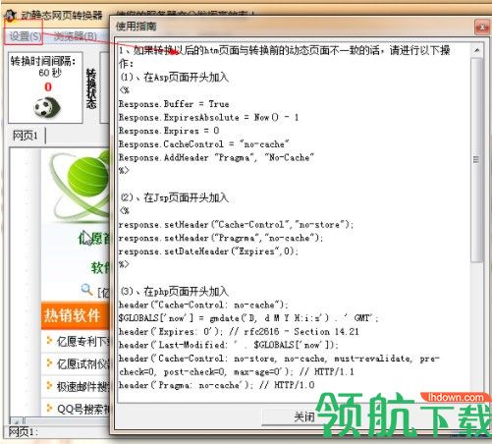The width and height of the screenshot is (492, 444).
Task: Click the application icon in the title bar
Action: (x=10, y=15)
